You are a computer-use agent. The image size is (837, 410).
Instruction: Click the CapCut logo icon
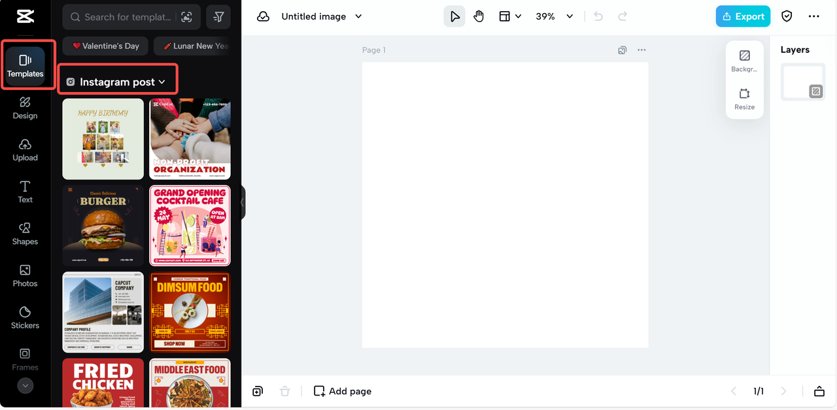pos(25,17)
